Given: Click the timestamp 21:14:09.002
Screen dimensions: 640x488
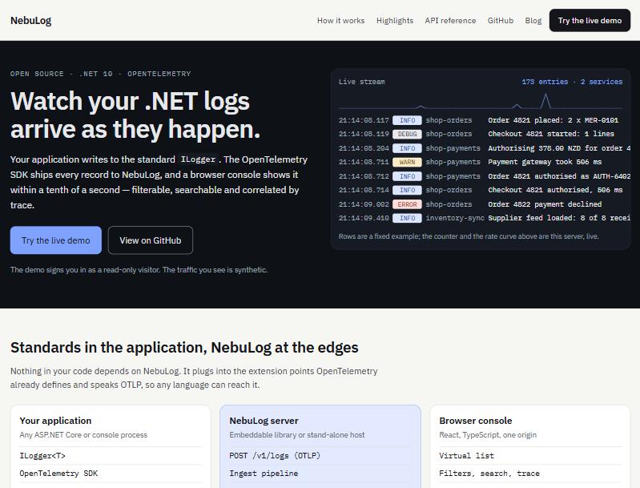Looking at the screenshot, I should 364,204.
